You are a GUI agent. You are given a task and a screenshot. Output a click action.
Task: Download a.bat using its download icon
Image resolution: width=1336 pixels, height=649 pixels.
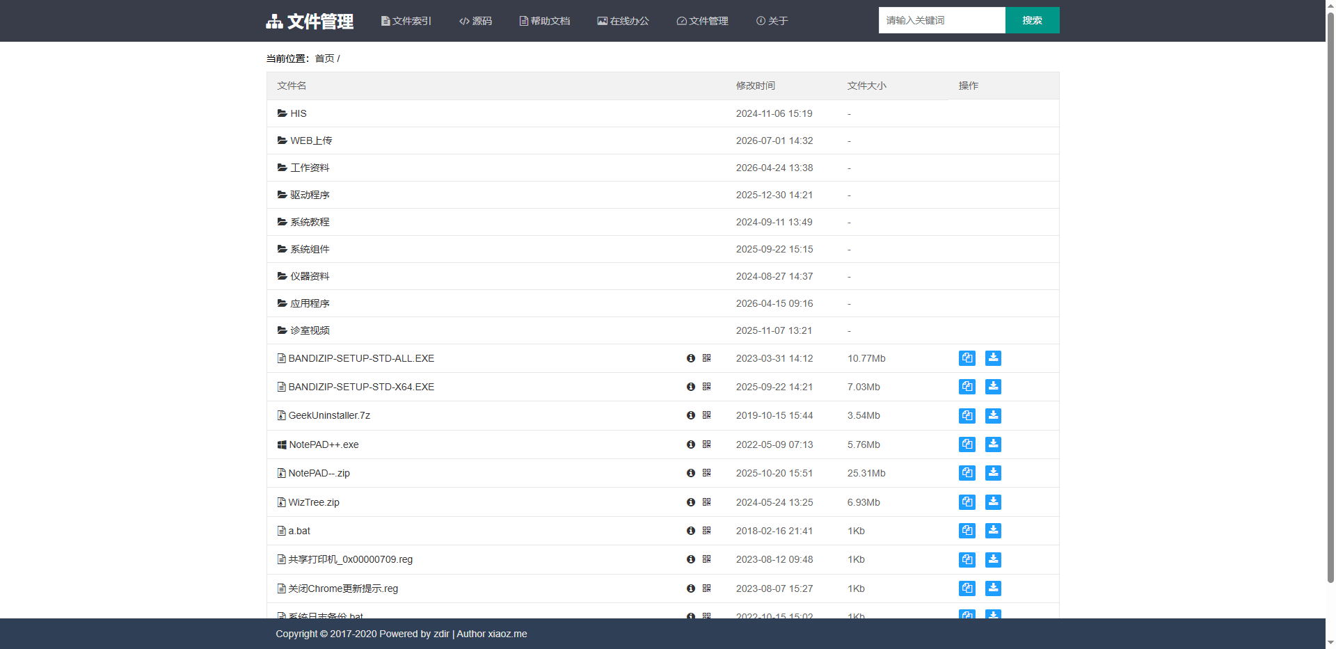click(x=993, y=531)
